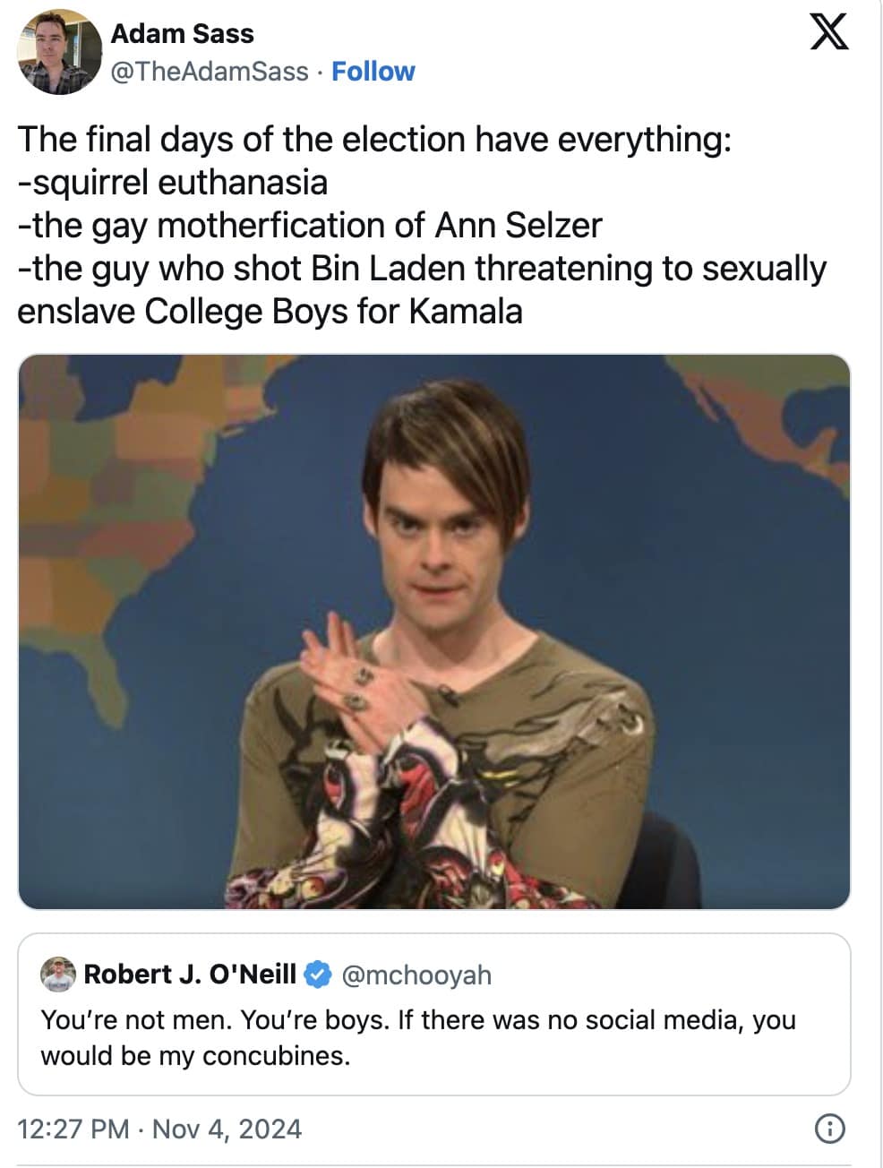This screenshot has height=1168, width=883.
Task: Click the "final days of the election" line
Action: click(374, 140)
